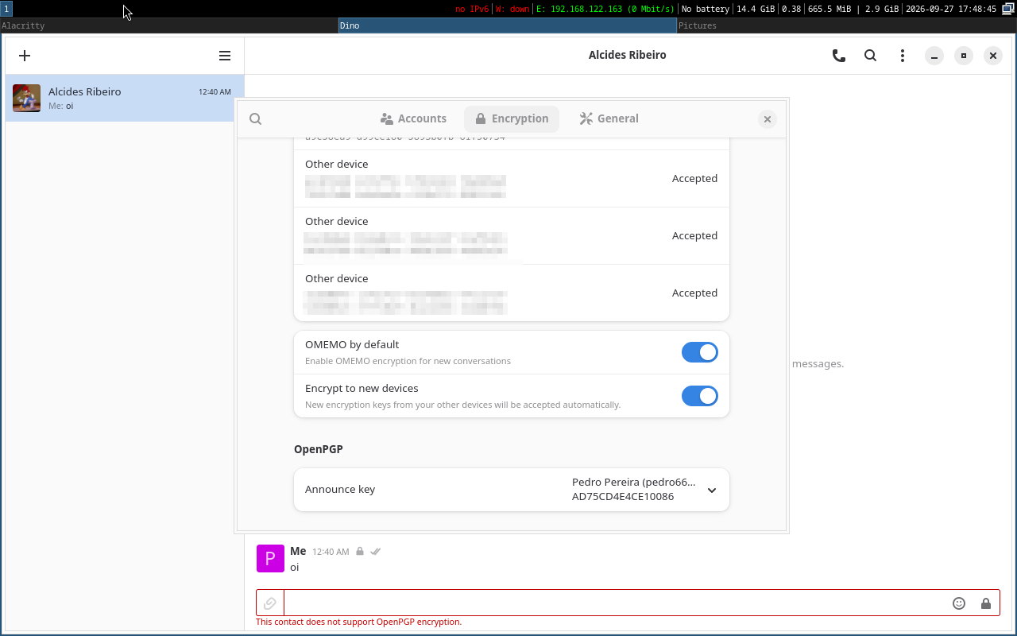Open the hamburger menu in sidebar
1017x636 pixels.
225,56
